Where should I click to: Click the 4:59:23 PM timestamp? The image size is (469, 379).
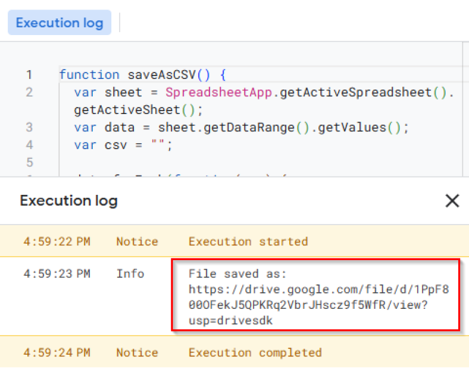57,274
